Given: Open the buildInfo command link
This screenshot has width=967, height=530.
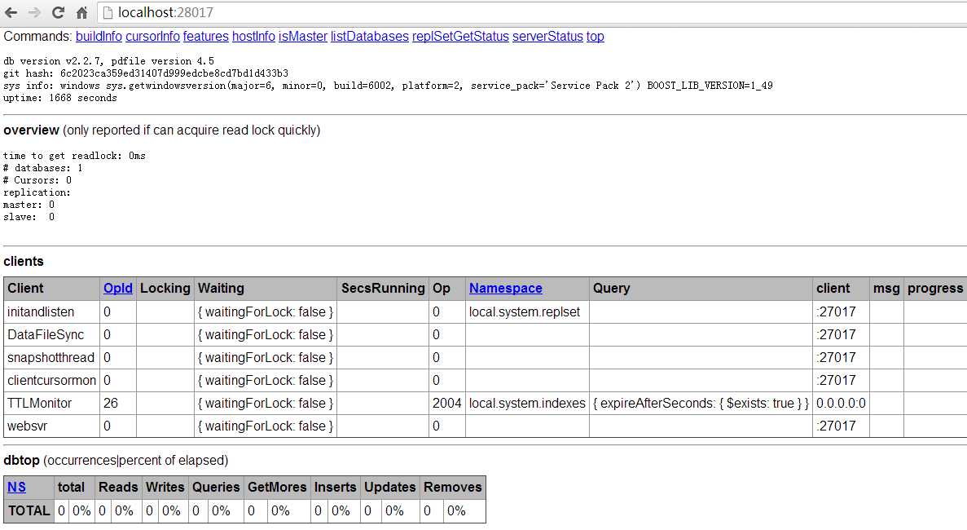Looking at the screenshot, I should coord(99,37).
